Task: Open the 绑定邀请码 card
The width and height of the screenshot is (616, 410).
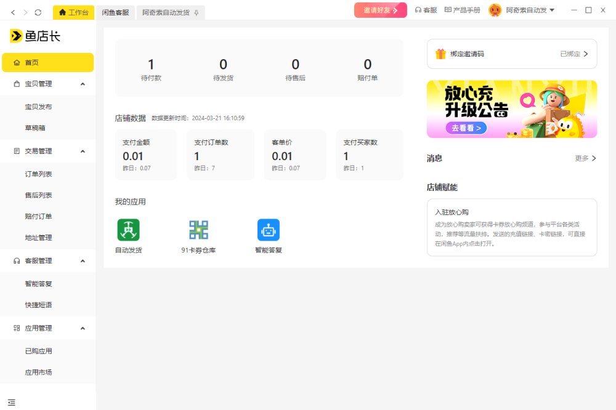Action: click(511, 54)
